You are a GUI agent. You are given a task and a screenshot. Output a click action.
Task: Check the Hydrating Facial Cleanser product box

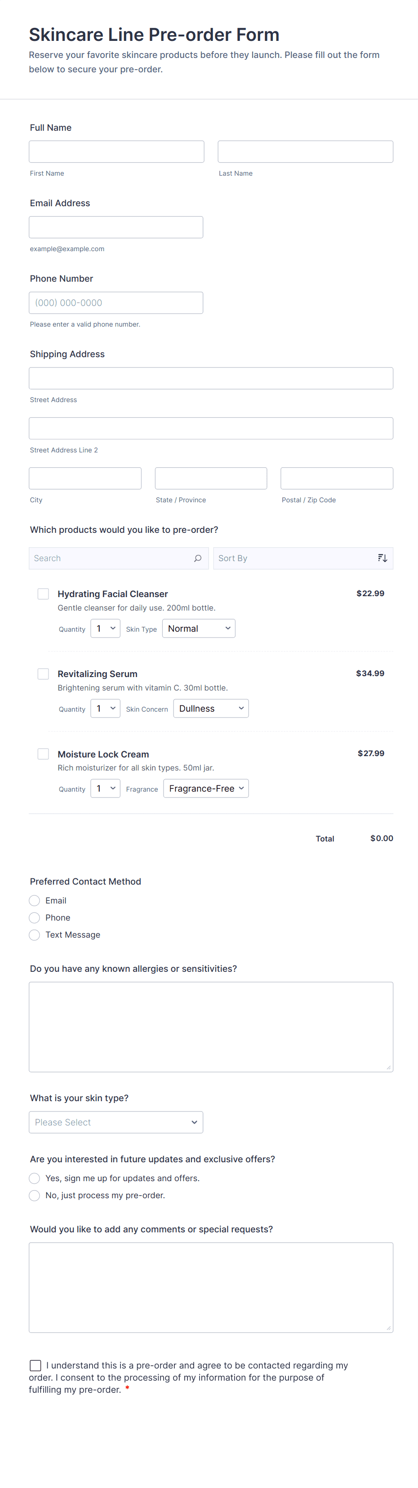43,594
